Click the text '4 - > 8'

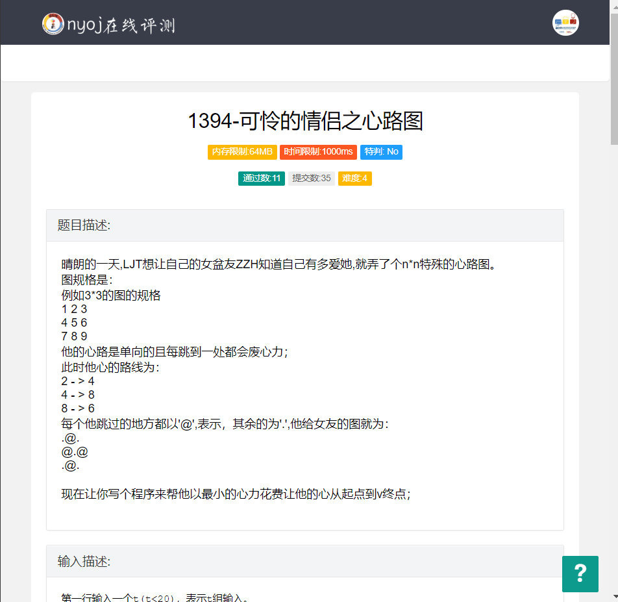78,395
